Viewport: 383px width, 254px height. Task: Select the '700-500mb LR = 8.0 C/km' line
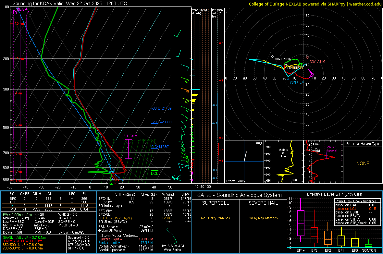(23, 248)
